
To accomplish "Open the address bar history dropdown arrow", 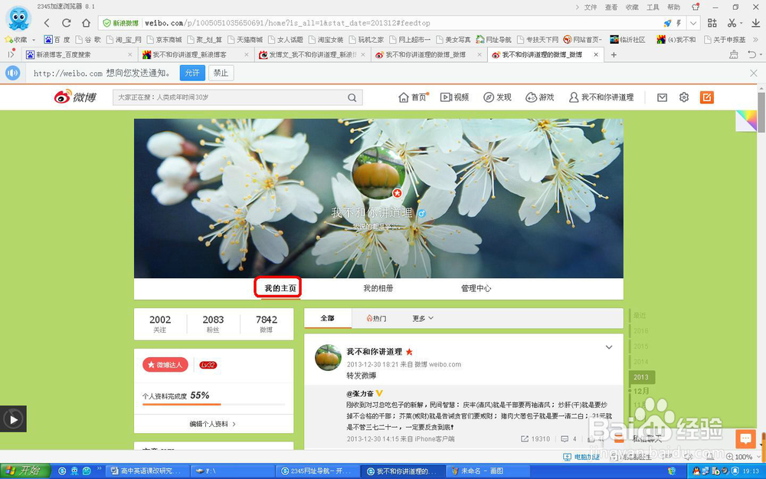I will [x=693, y=23].
